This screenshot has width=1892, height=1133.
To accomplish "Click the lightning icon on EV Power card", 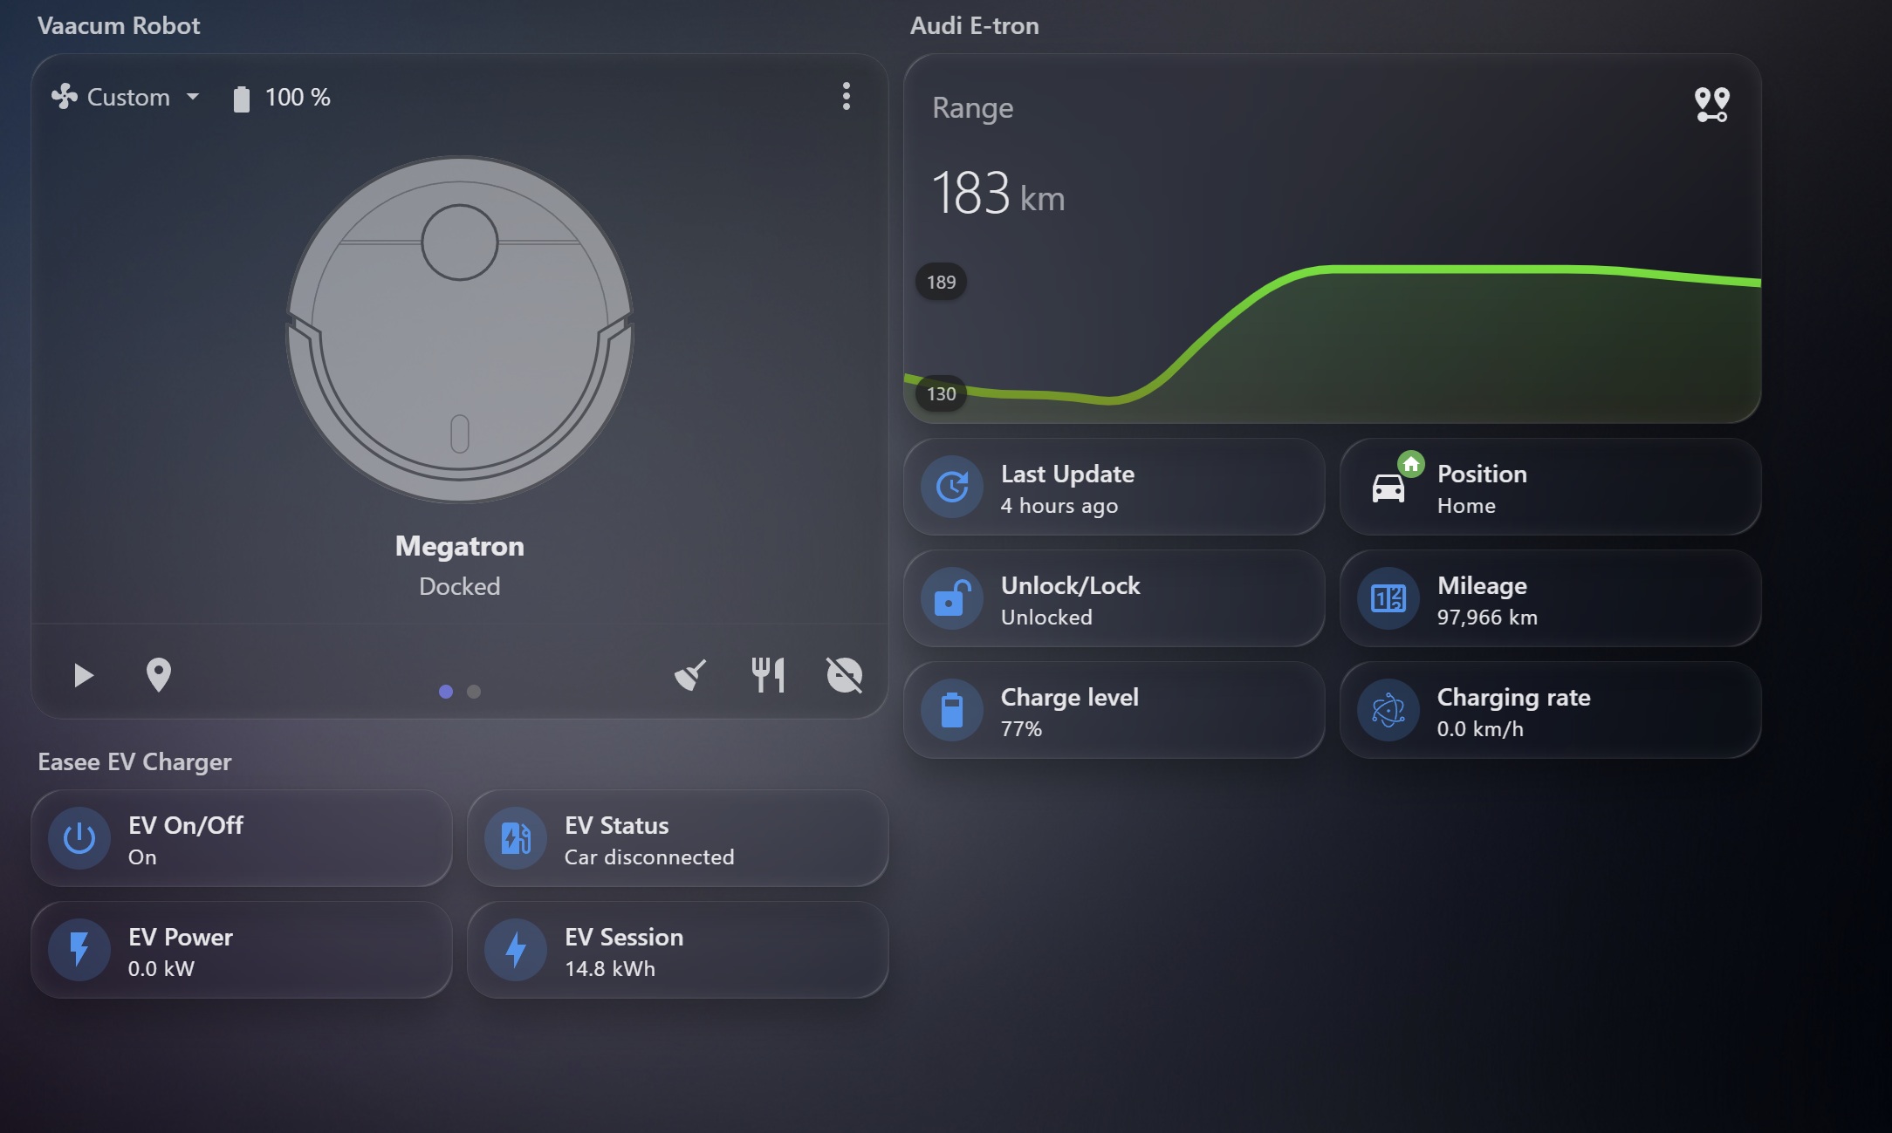I will click(x=79, y=950).
